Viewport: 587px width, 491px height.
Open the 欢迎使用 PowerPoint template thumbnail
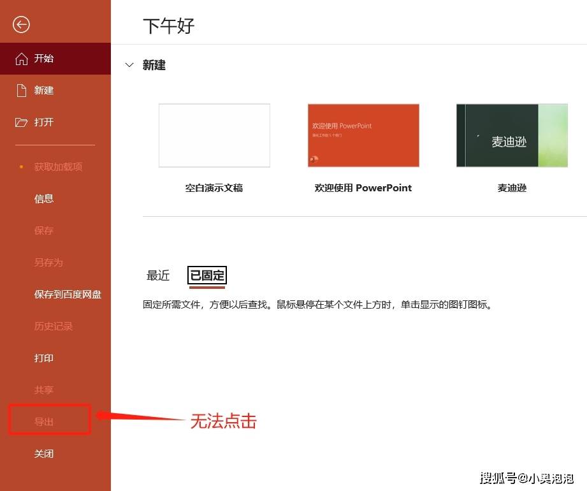click(x=363, y=136)
